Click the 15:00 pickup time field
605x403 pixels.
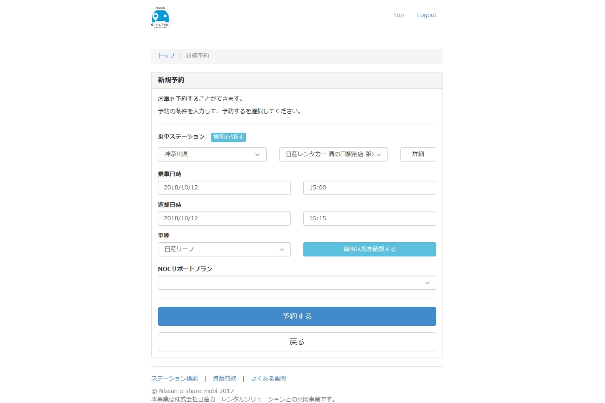[x=370, y=188]
